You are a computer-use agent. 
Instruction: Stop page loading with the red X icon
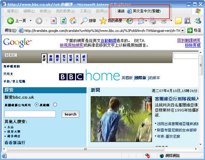pyautogui.click(x=54, y=21)
